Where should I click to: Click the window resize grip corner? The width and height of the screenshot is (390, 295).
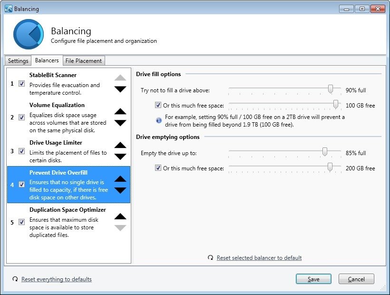point(383,288)
